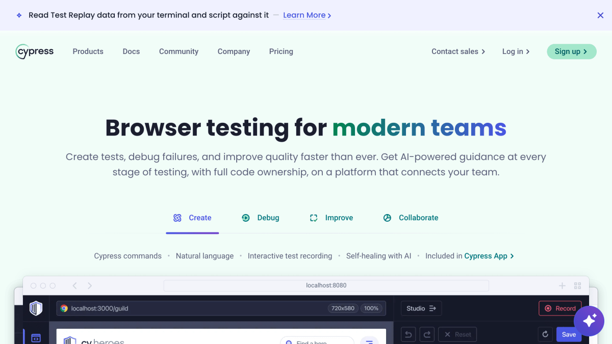
Task: Click the reload icon next to Save
Action: (545, 334)
